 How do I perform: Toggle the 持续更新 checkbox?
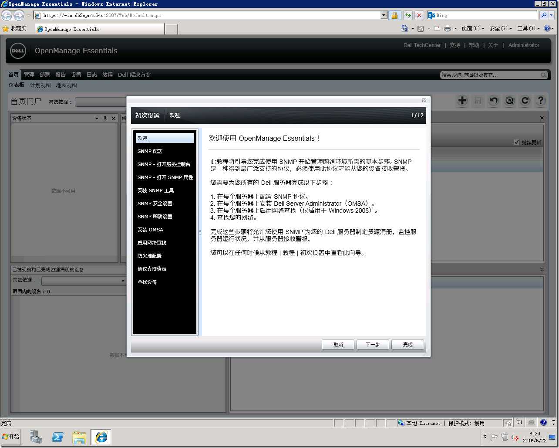517,142
